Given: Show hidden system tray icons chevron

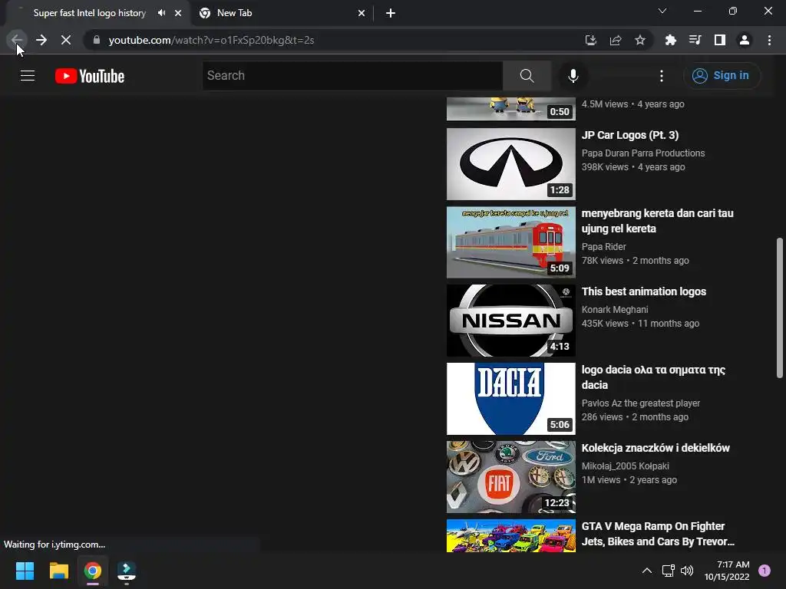Looking at the screenshot, I should pyautogui.click(x=647, y=571).
